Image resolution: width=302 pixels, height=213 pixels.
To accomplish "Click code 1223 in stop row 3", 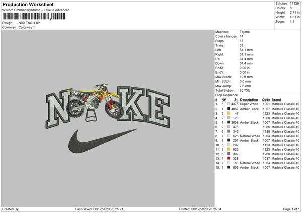I will click(x=266, y=113).
